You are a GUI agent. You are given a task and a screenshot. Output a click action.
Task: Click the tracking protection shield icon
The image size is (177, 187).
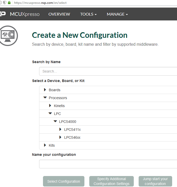5,3
